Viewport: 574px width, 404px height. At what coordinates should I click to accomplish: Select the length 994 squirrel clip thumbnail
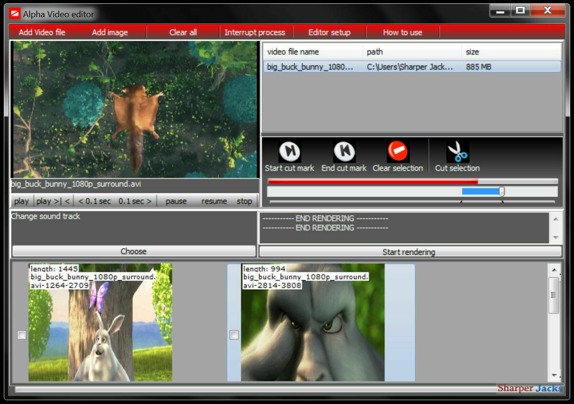(313, 323)
